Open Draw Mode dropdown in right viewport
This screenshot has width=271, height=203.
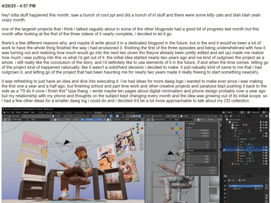point(159,116)
